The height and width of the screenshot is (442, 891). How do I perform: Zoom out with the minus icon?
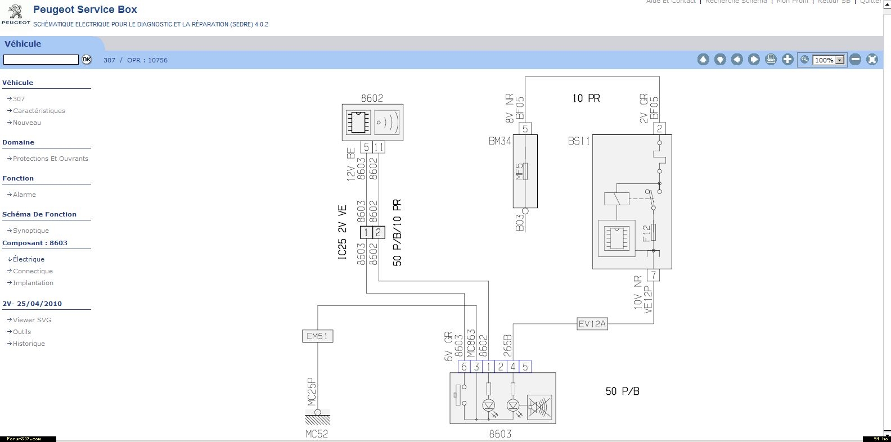pos(856,60)
